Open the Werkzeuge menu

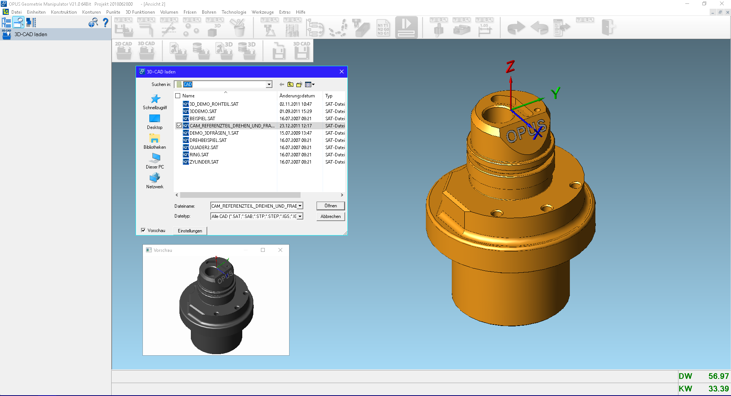tap(262, 12)
